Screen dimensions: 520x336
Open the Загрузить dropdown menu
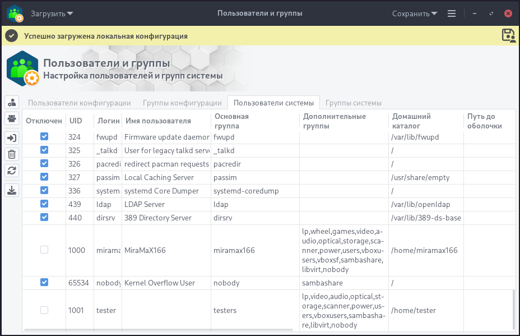click(x=52, y=13)
